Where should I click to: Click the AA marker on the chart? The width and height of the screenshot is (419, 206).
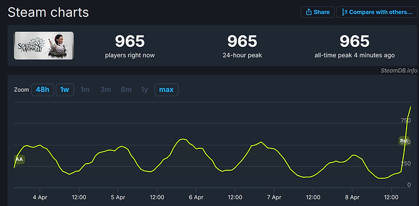coord(19,159)
